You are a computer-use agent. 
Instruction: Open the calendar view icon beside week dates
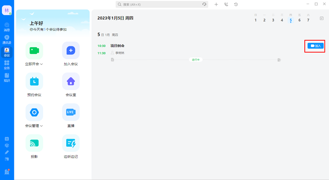(322, 18)
